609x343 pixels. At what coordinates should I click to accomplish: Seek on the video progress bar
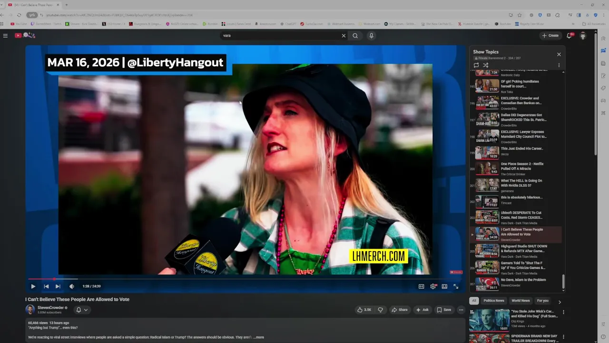click(x=245, y=279)
